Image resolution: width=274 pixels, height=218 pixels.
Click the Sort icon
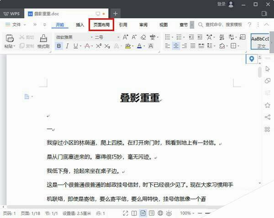(221, 37)
